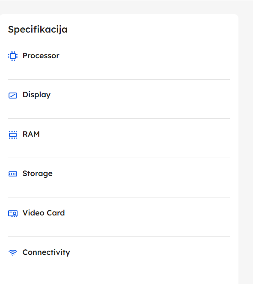Screen dimensions: 253x284
Task: Choose the Video Card text label
Action: [44, 213]
